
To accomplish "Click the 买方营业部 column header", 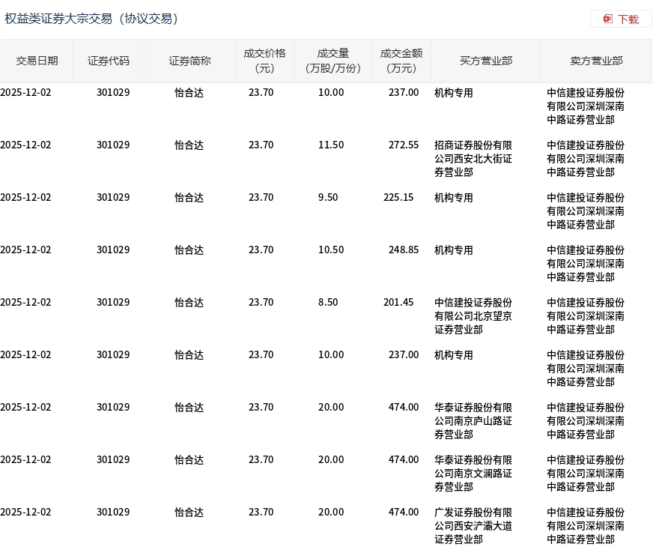I will point(486,61).
